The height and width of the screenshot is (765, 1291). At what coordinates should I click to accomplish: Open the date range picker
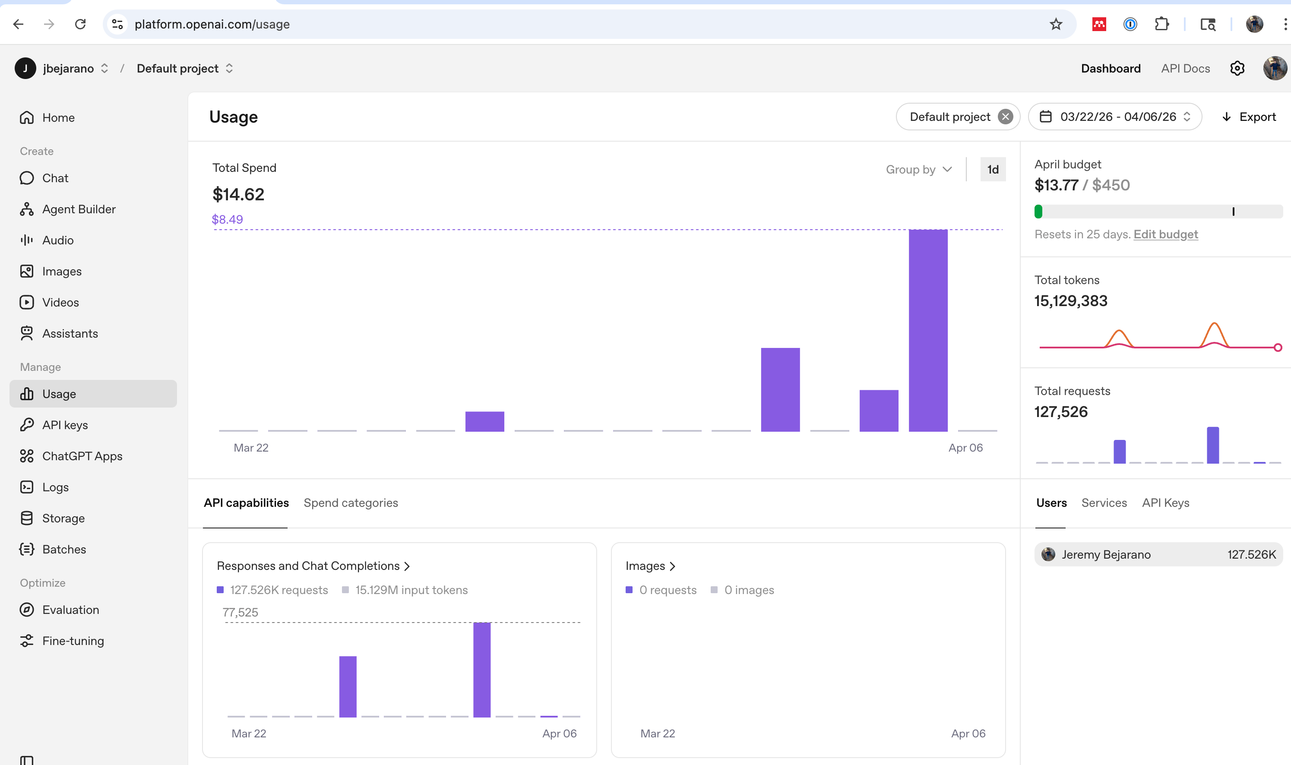(1115, 117)
